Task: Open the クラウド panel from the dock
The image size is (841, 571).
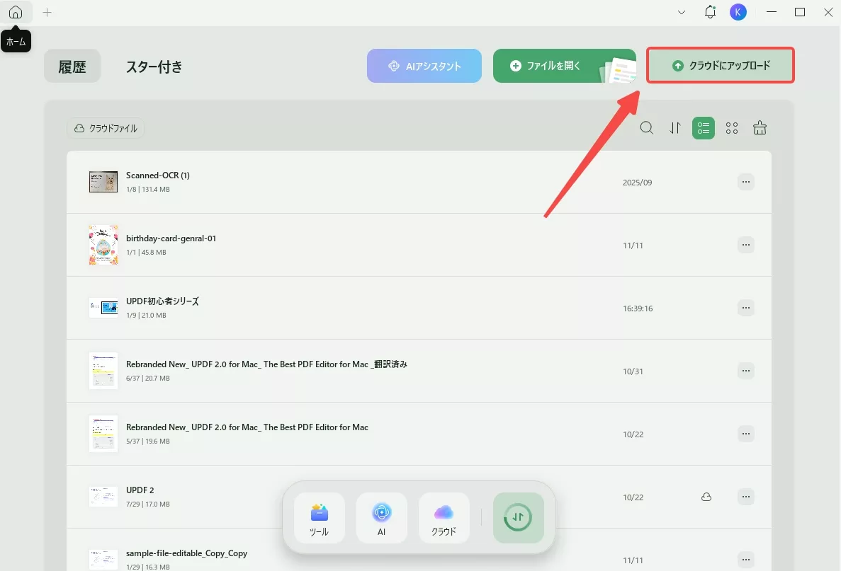Action: coord(444,517)
